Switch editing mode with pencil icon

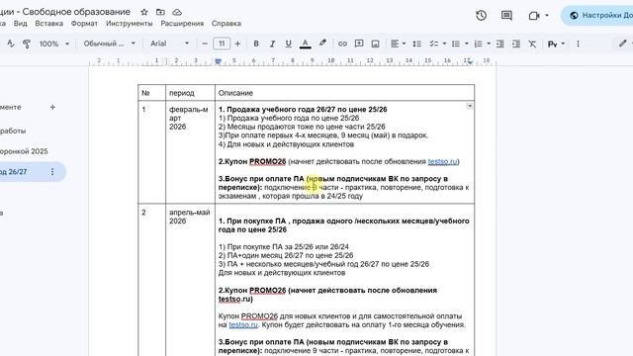623,44
